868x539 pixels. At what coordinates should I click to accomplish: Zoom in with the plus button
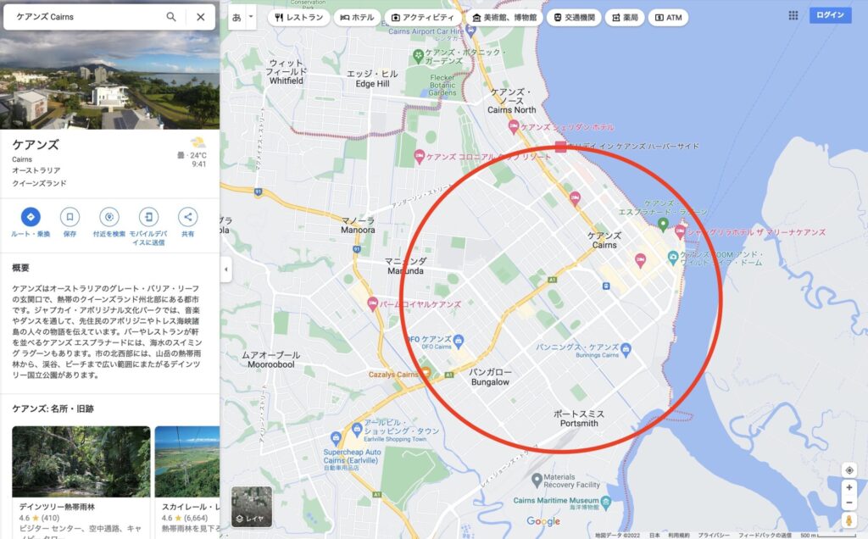849,487
